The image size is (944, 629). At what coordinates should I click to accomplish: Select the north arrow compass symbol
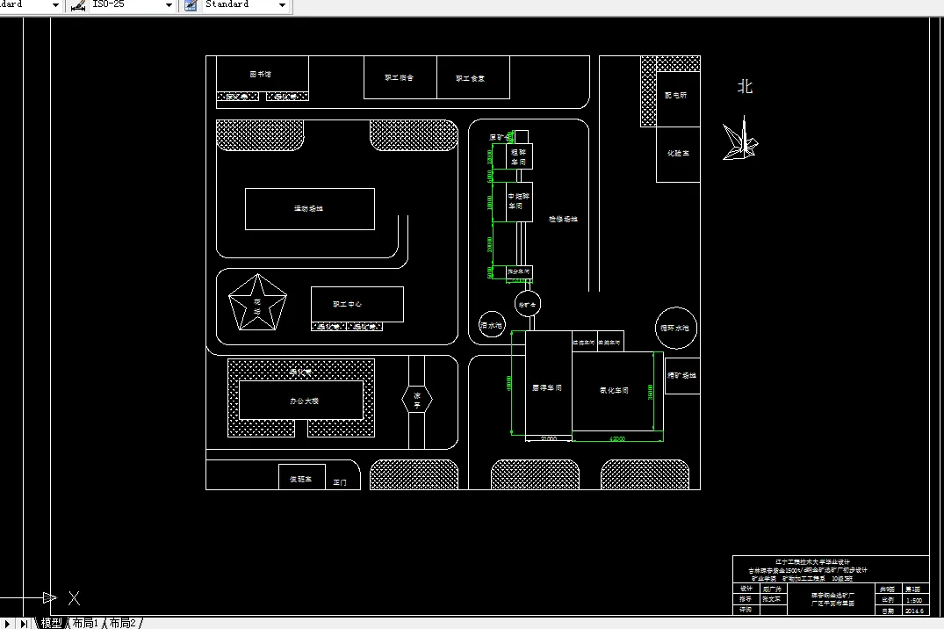(740, 139)
